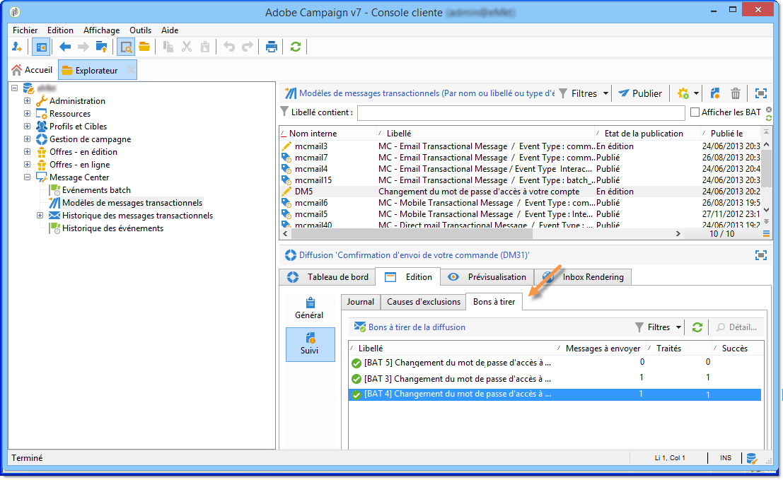Click the green refresh icon in main toolbar
Screen dimensions: 783x480
pos(296,47)
